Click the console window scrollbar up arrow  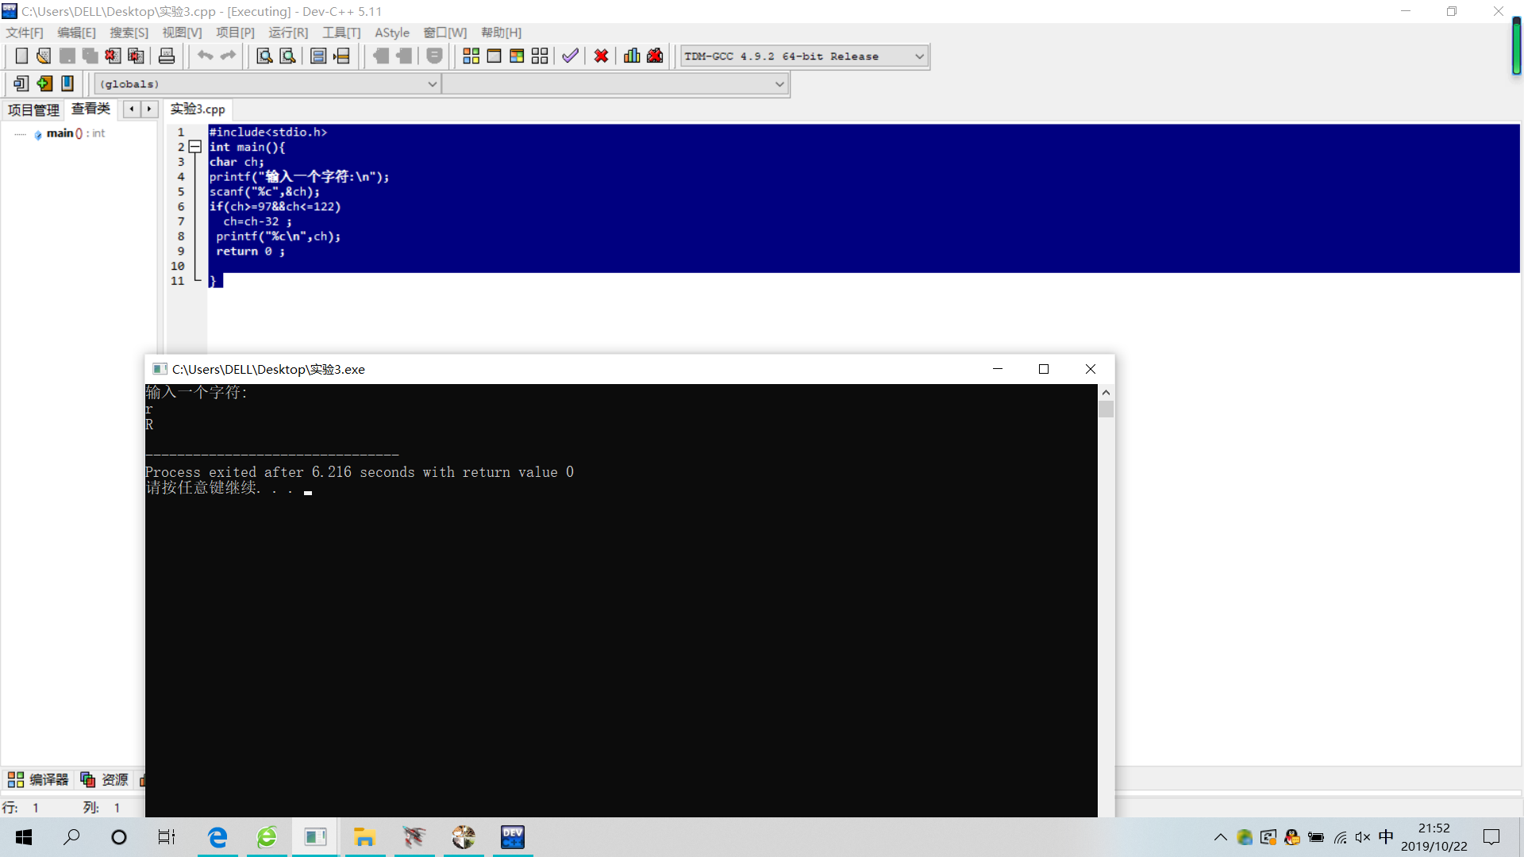click(1106, 393)
